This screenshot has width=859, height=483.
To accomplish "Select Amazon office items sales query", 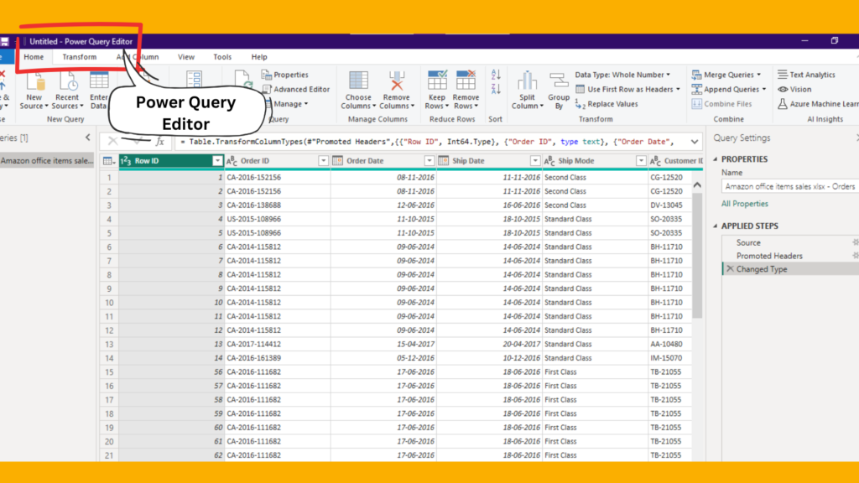I will (47, 160).
